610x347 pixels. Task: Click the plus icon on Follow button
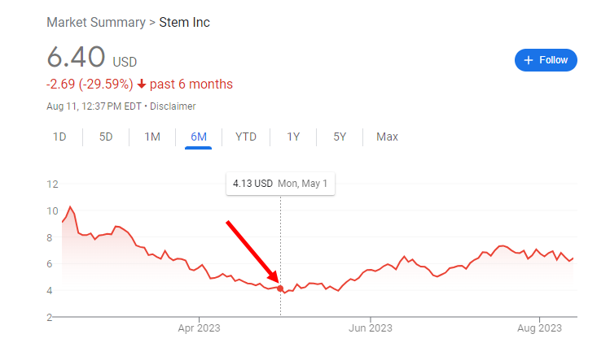click(528, 60)
